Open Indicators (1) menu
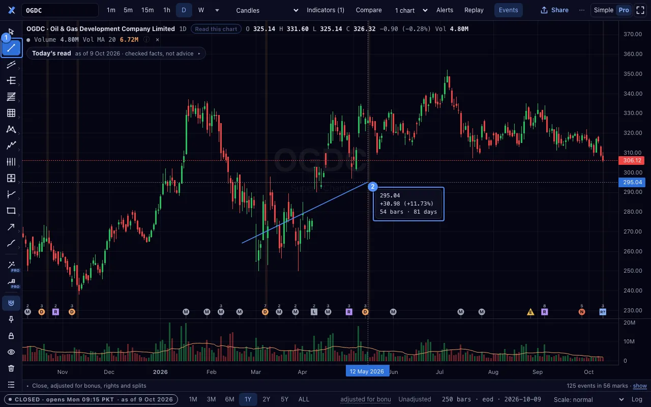The image size is (651, 407). click(325, 10)
